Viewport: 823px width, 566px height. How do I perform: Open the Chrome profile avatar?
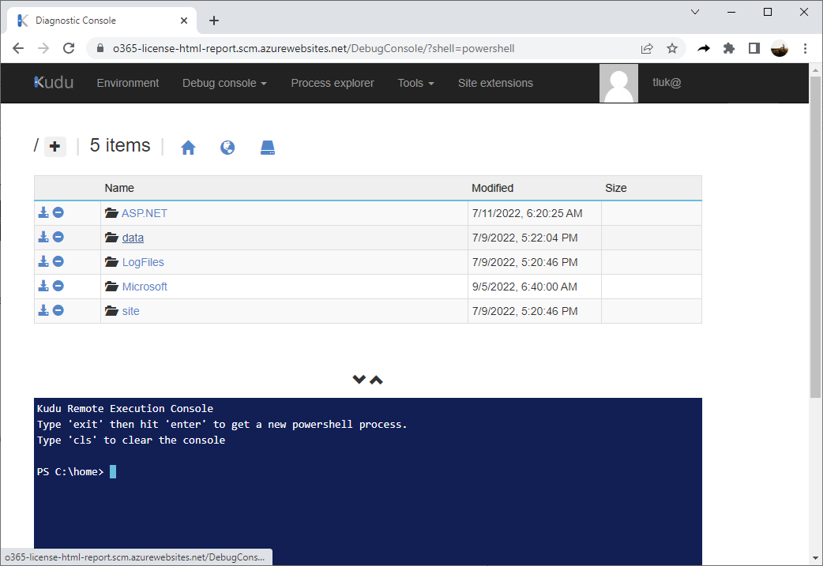(x=780, y=48)
